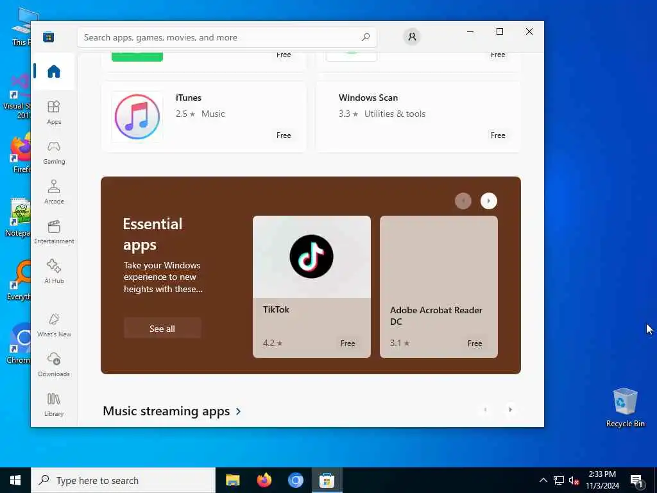Open Recycle Bin on desktop
657x493 pixels.
click(625, 408)
